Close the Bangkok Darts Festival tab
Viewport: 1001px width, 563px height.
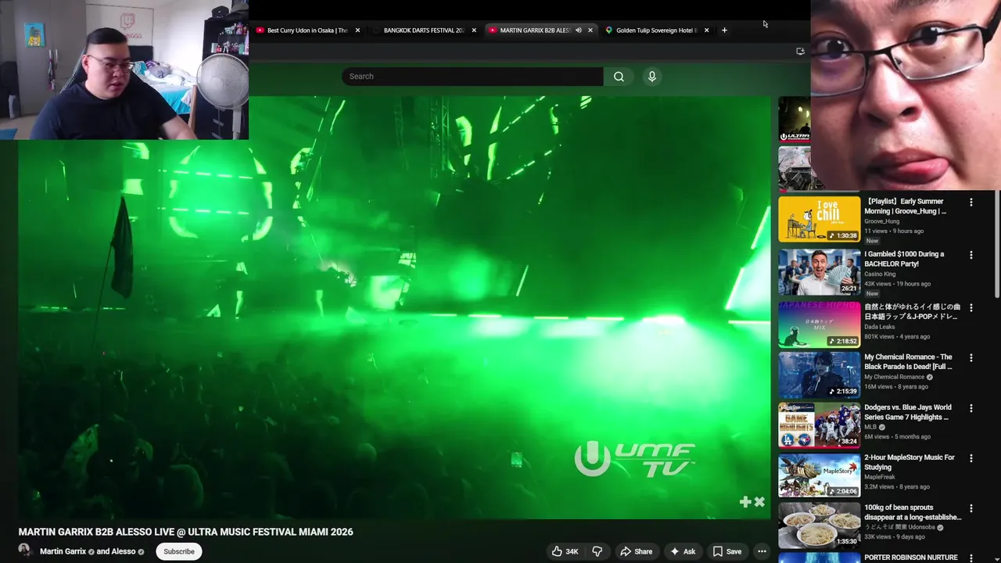[474, 30]
